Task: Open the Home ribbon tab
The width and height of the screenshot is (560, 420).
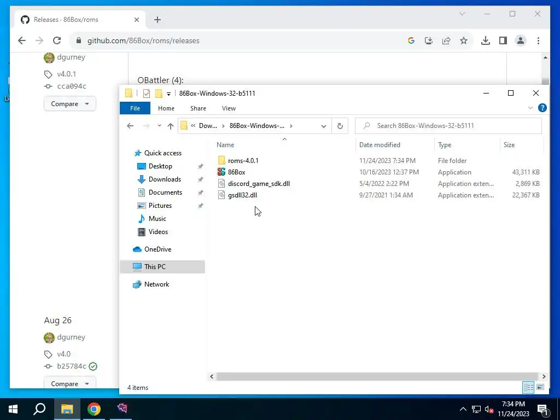Action: coord(166,108)
